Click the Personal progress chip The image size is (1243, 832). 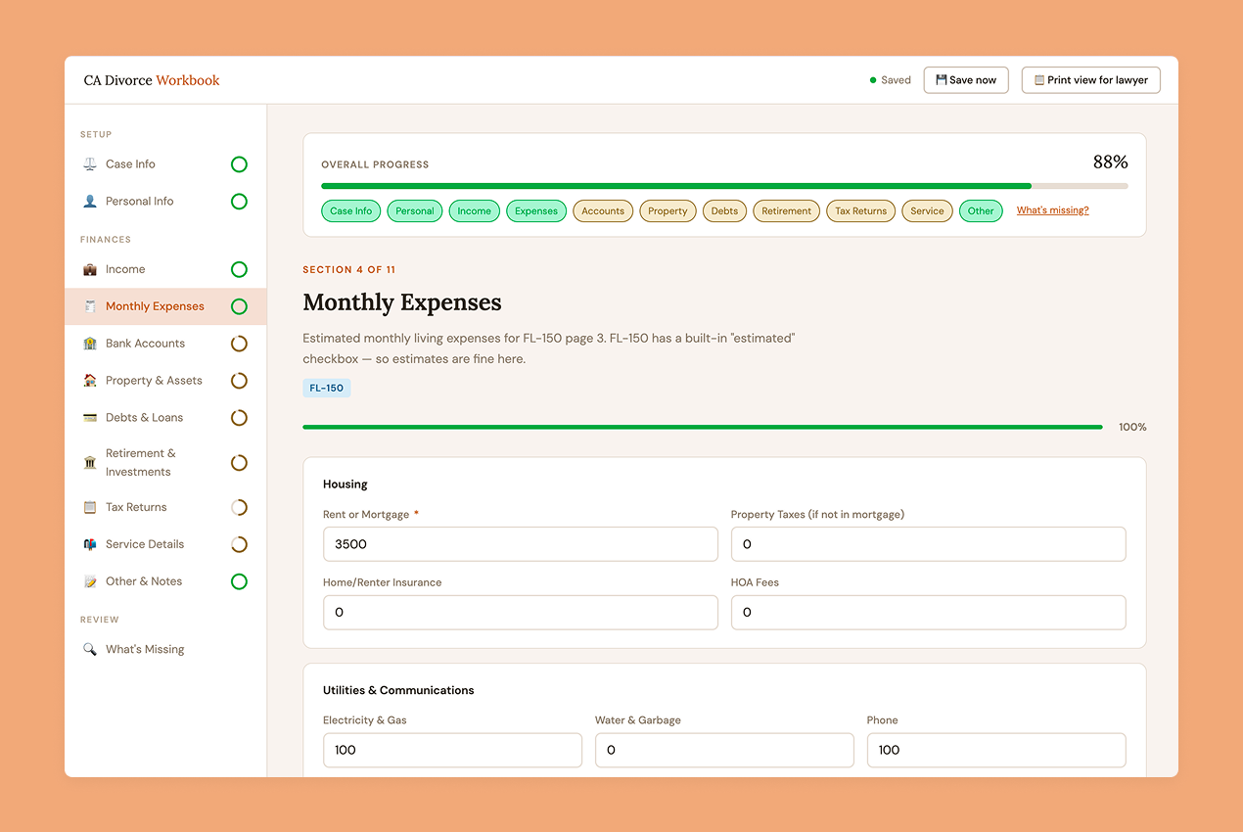415,210
